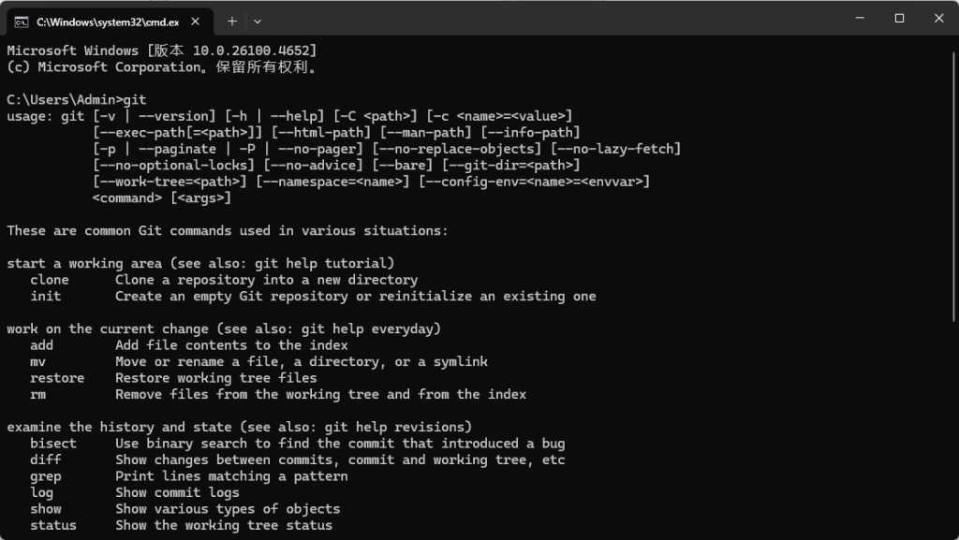Click the 'grep' command name
Image resolution: width=959 pixels, height=540 pixels.
pos(46,476)
